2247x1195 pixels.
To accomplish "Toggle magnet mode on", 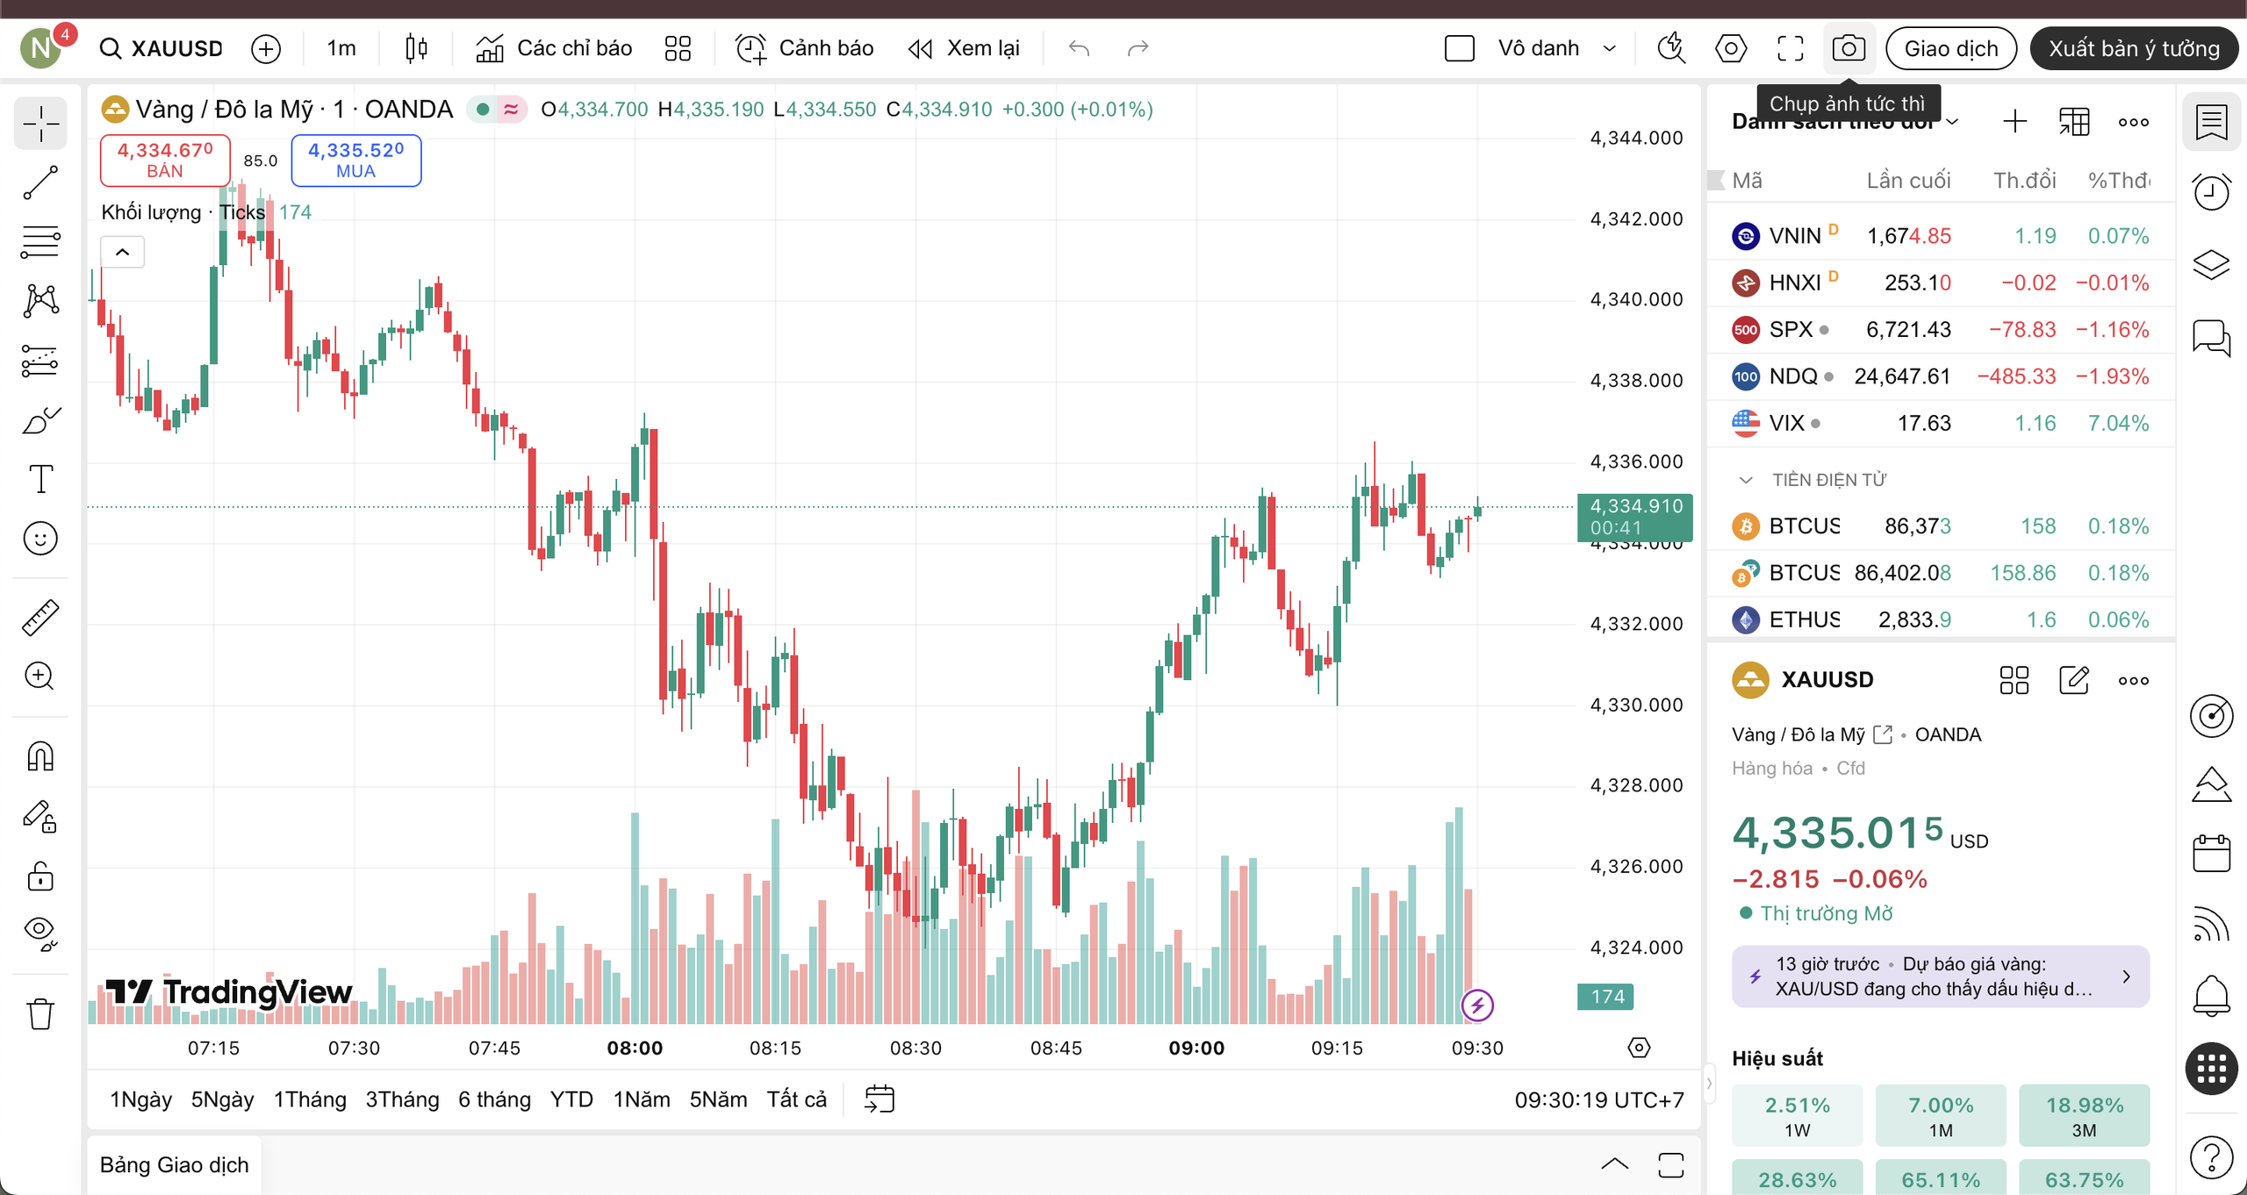I will pos(40,756).
